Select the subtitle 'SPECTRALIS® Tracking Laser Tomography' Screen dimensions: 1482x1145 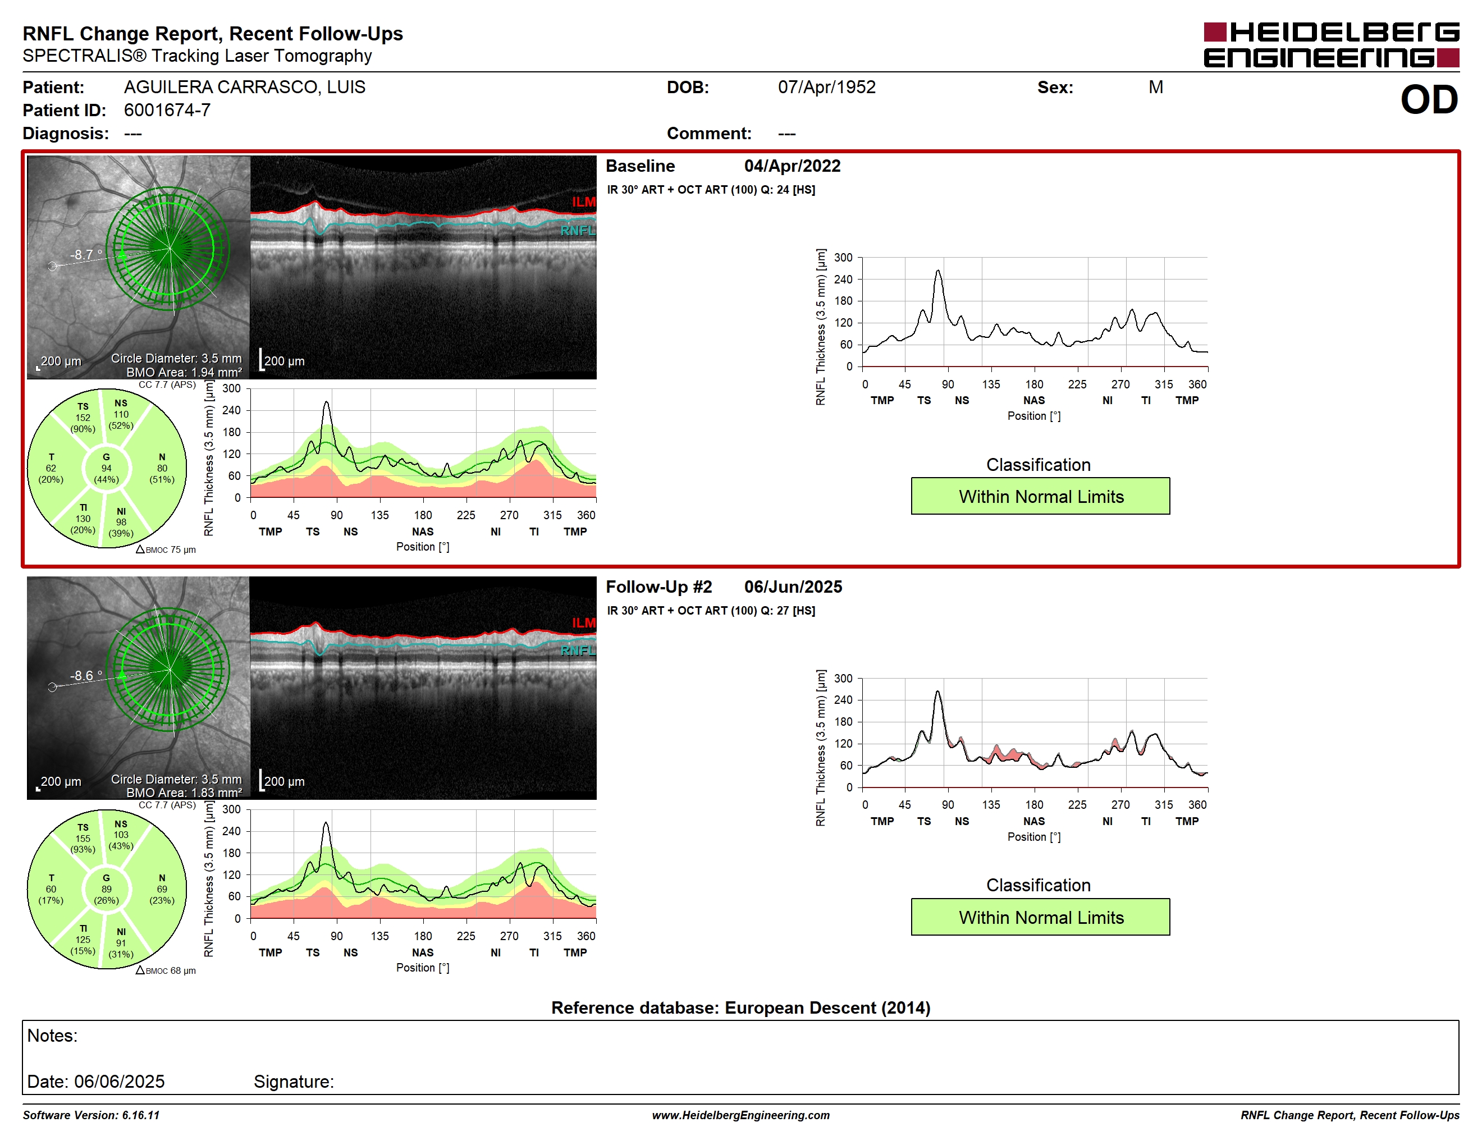pos(197,56)
